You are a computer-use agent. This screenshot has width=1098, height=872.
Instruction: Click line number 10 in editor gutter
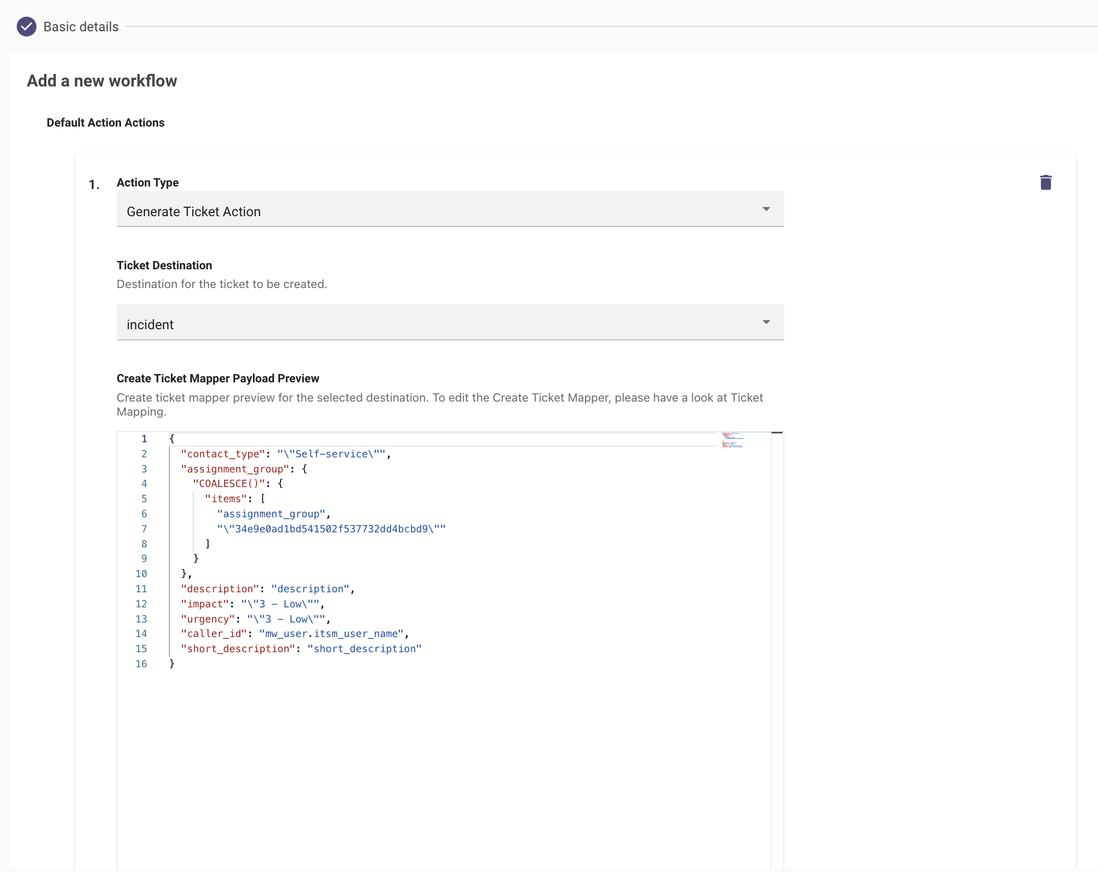[x=141, y=574]
